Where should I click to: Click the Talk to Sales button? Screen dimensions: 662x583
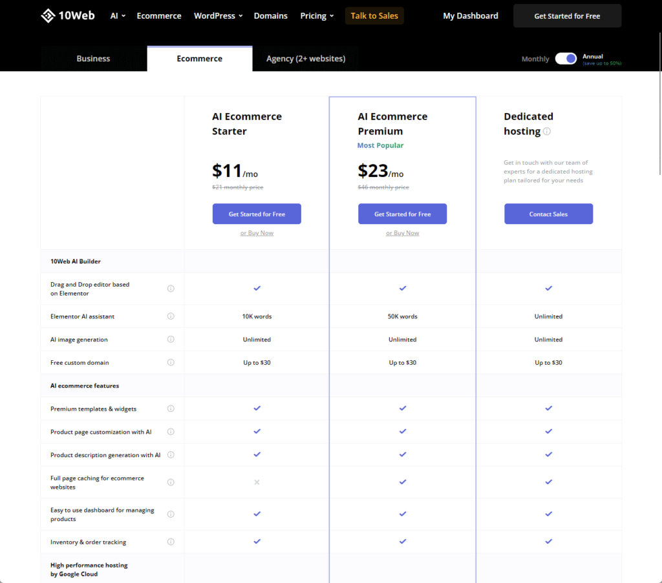[x=374, y=16]
